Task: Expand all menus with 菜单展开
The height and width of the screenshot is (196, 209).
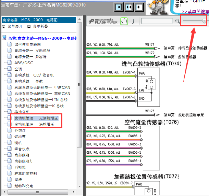Action: pyautogui.click(x=15, y=27)
